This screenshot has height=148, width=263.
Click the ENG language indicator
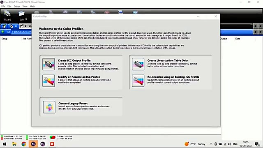tap(235, 144)
